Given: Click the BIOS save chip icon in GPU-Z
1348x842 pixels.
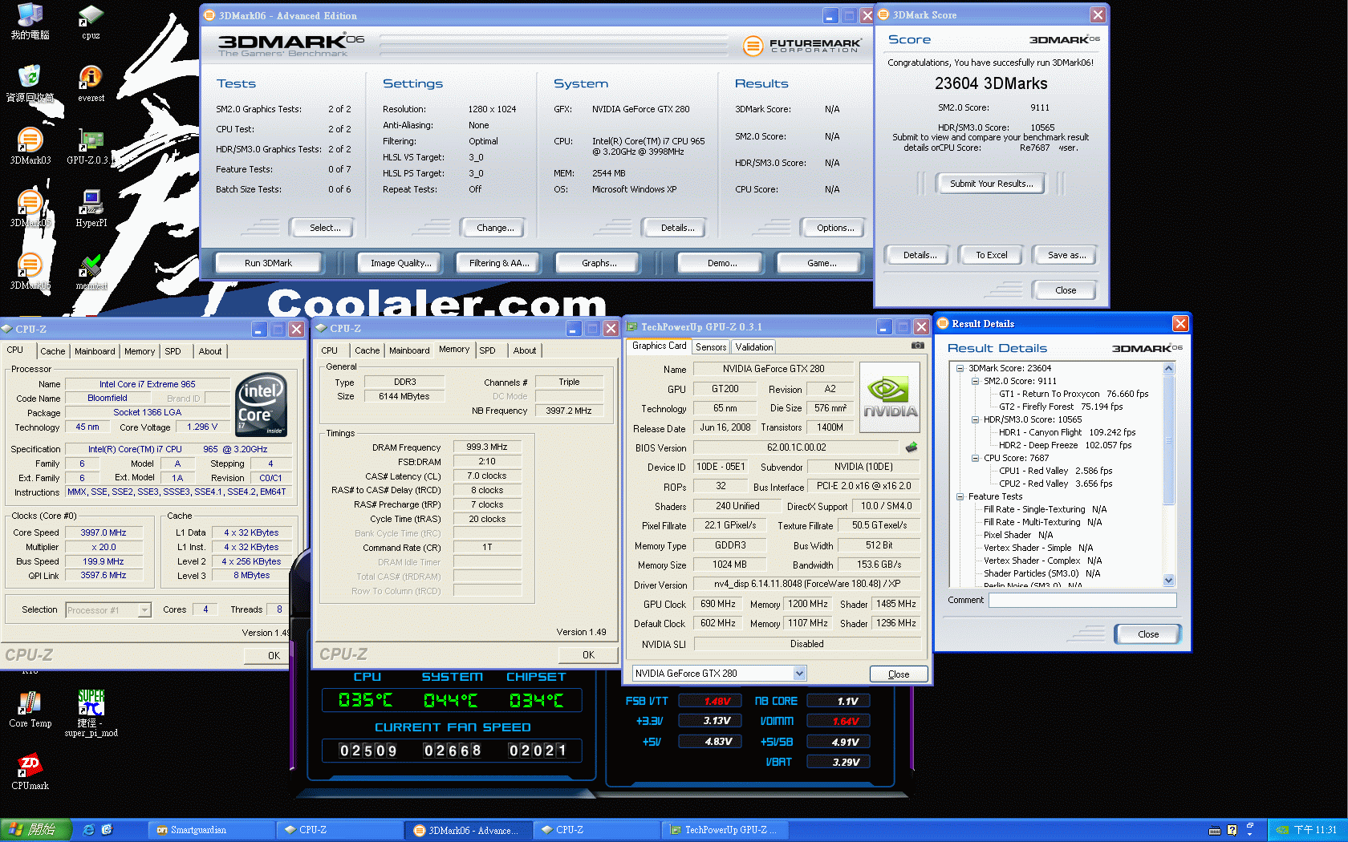Looking at the screenshot, I should (x=911, y=447).
